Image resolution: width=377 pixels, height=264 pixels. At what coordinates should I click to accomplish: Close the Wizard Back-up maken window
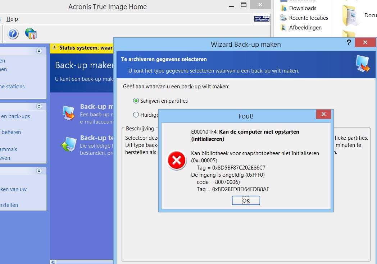pyautogui.click(x=365, y=42)
